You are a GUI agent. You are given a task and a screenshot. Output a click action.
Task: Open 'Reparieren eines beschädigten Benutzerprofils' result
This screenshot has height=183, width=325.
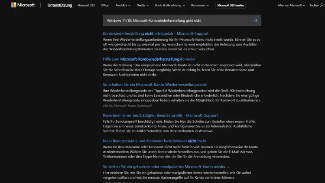point(160,115)
